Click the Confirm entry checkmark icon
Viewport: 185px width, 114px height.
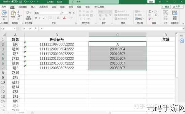click(30, 28)
